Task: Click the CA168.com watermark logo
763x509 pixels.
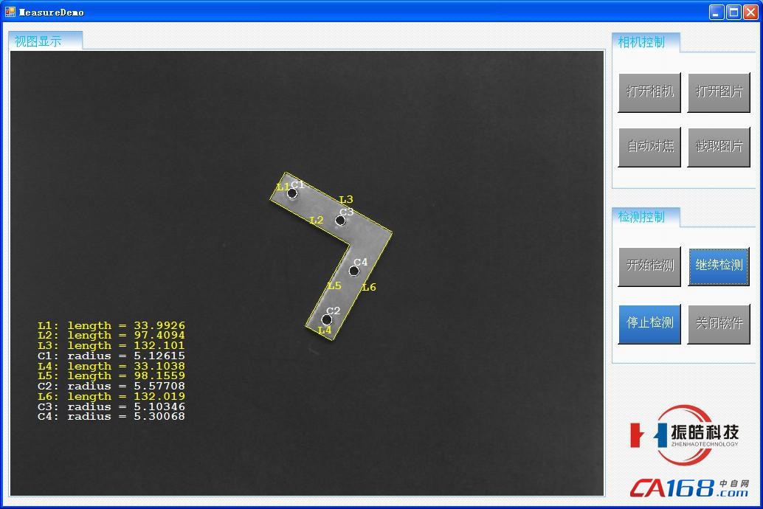Action: click(x=688, y=488)
